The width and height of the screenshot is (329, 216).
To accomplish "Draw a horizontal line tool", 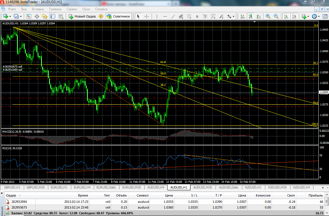I will click(165, 16).
